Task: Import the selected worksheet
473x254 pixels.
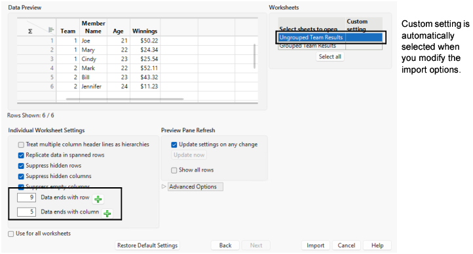Action: 316,245
